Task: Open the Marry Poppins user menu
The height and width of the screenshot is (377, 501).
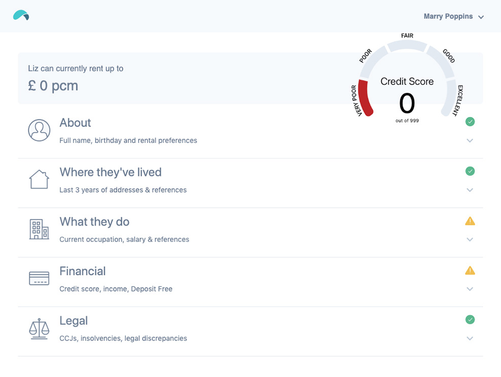Action: coord(453,17)
